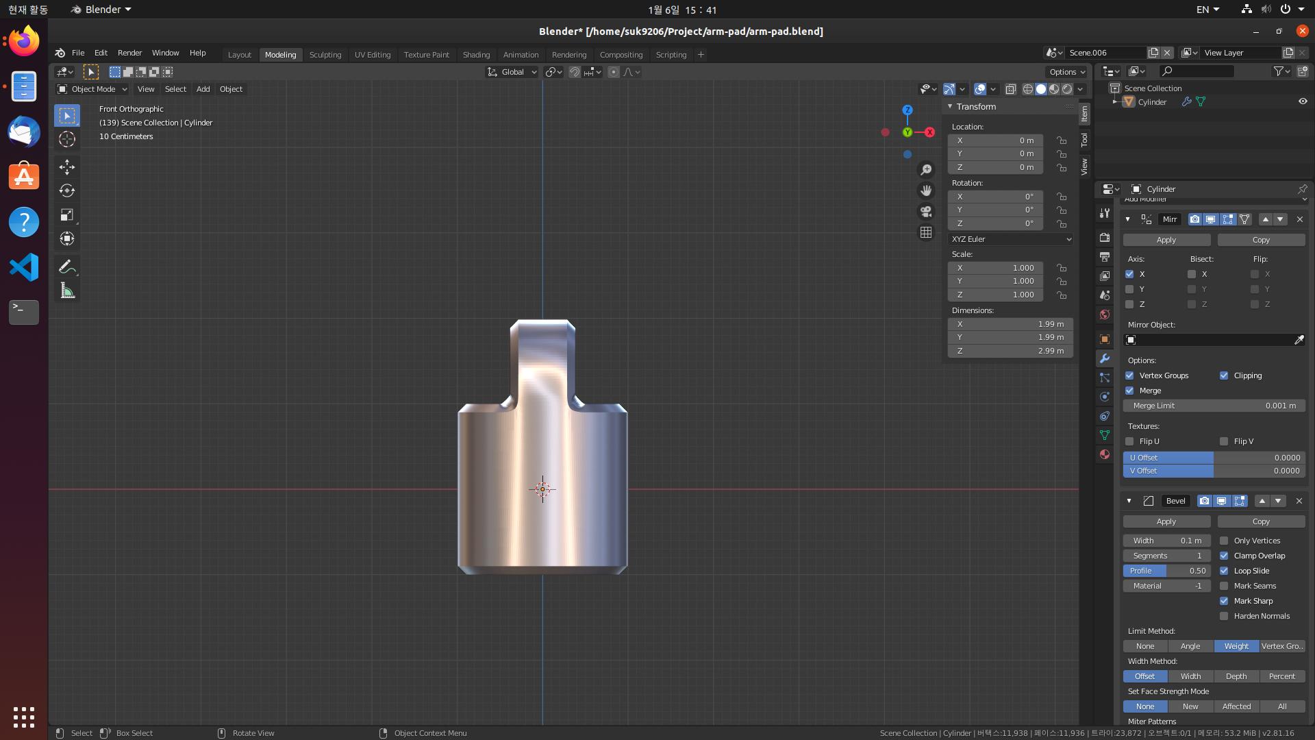Set Width Method to Percent
The height and width of the screenshot is (740, 1315).
[1281, 676]
